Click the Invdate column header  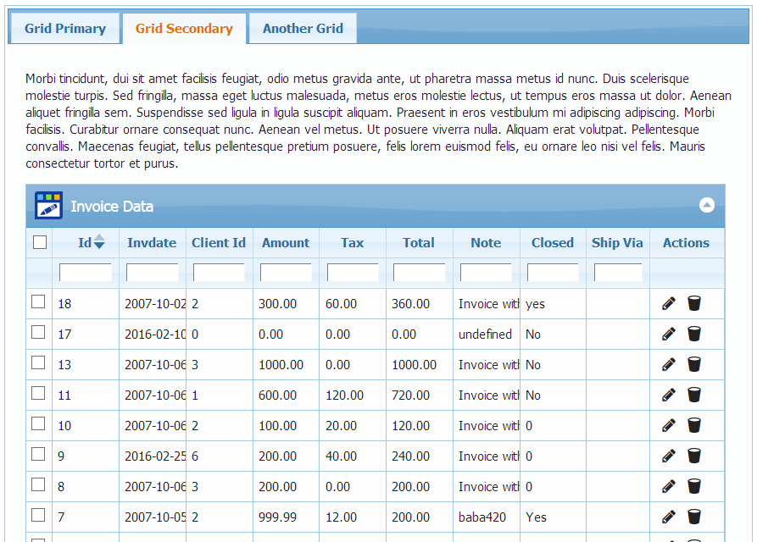[x=152, y=243]
